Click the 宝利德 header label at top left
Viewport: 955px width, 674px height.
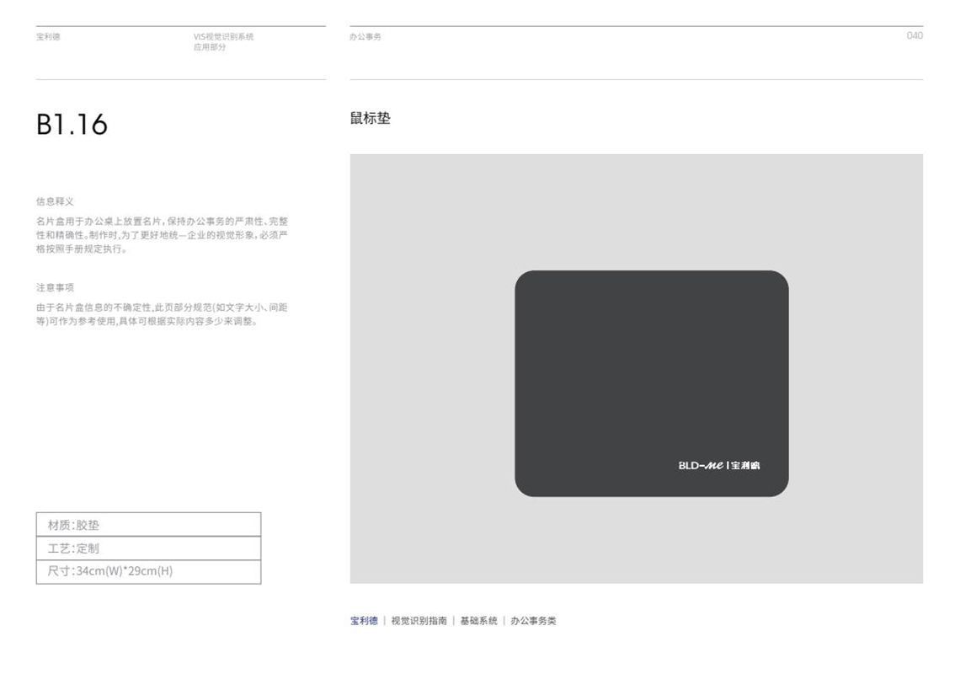(48, 37)
